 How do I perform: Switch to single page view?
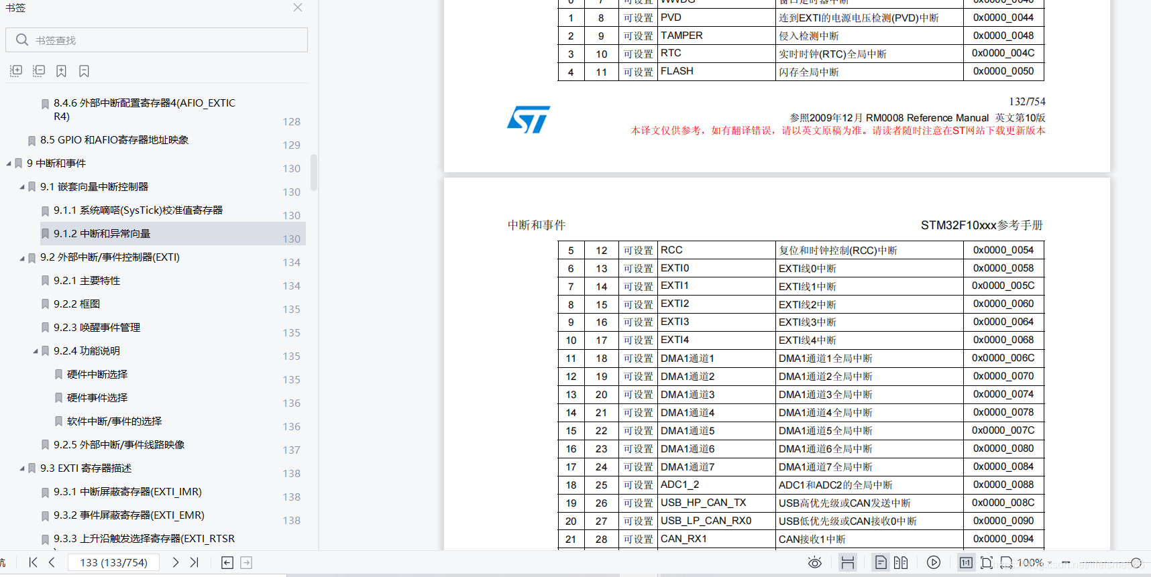pyautogui.click(x=881, y=562)
